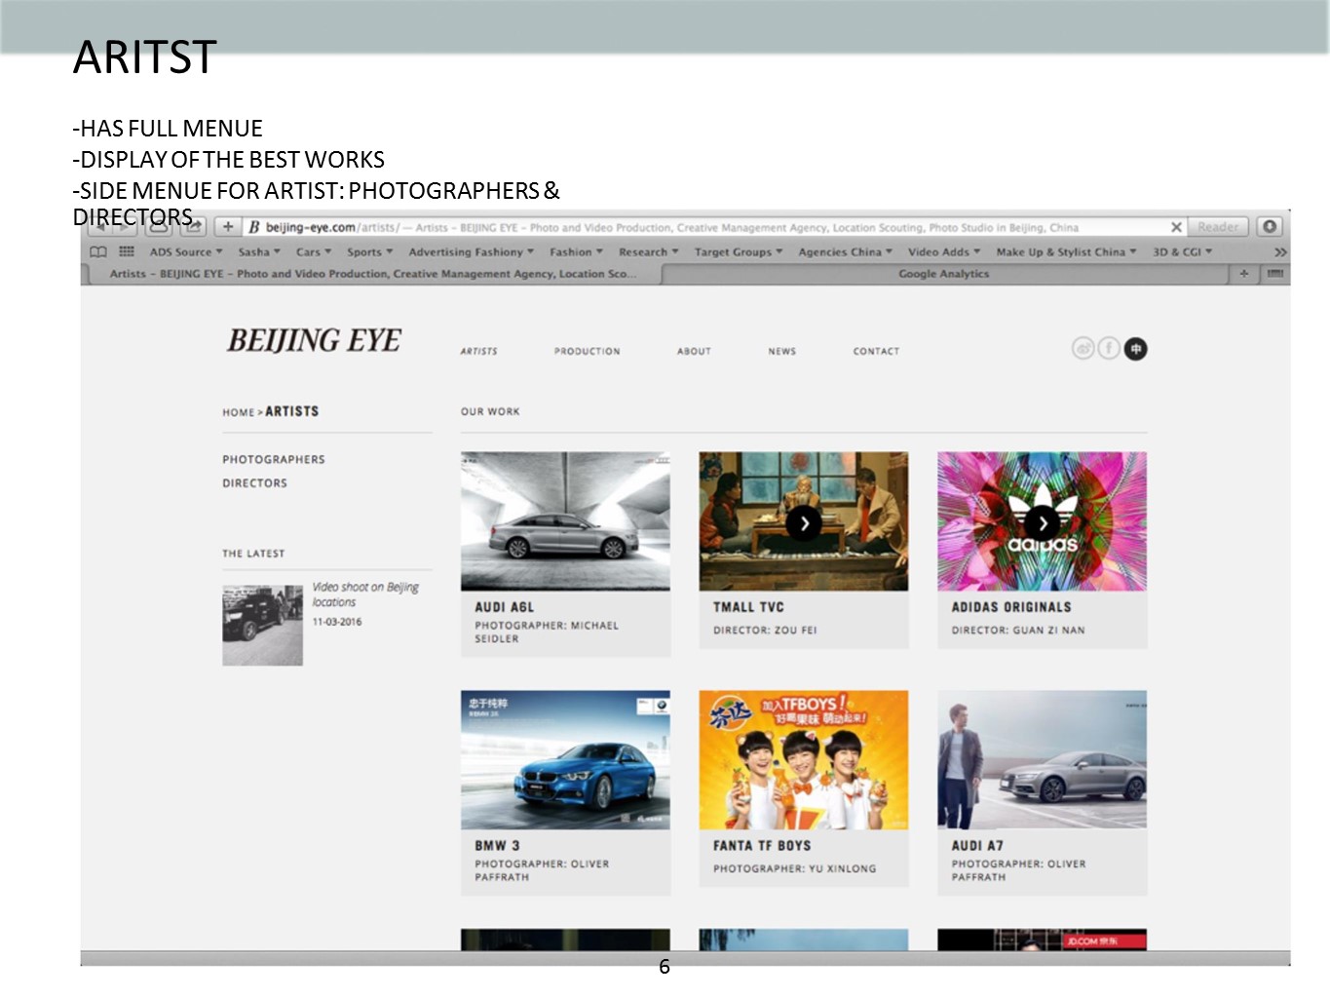Show all tabs icon at tab bar end

pyautogui.click(x=1274, y=274)
